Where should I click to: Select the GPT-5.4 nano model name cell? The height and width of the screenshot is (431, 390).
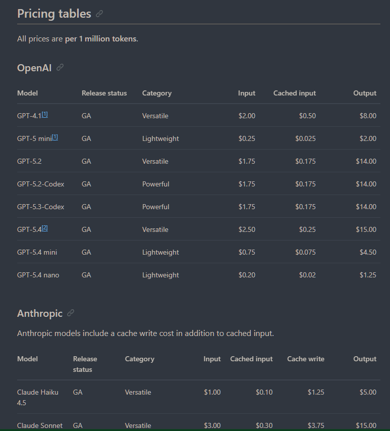(38, 275)
